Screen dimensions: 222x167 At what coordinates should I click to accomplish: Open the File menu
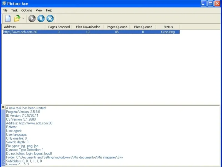click(x=5, y=10)
